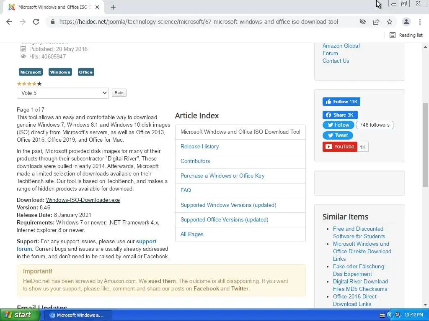This screenshot has height=321, width=429.
Task: Download Windows-ISO-Downloader.exe
Action: point(83,200)
